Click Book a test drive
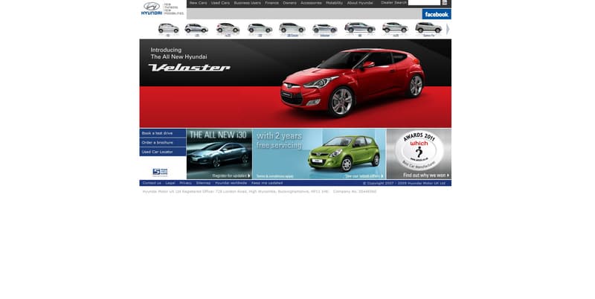The height and width of the screenshot is (299, 595). point(163,133)
